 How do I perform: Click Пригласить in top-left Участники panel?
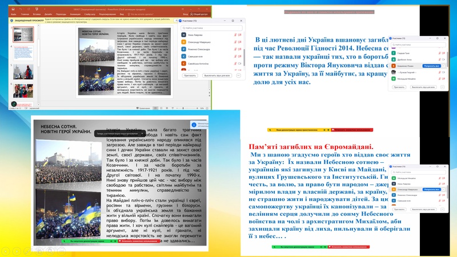(x=190, y=75)
